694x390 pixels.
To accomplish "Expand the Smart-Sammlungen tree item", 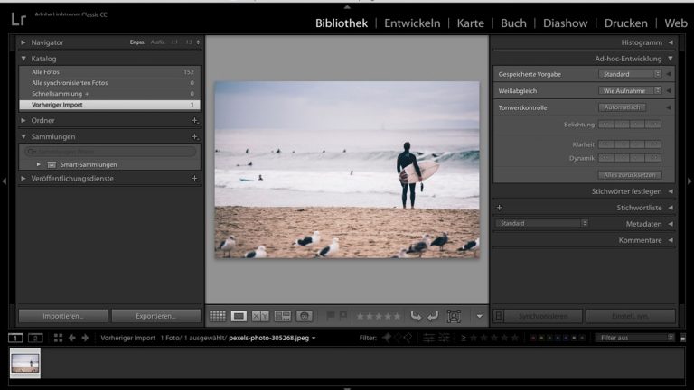I will pos(39,164).
